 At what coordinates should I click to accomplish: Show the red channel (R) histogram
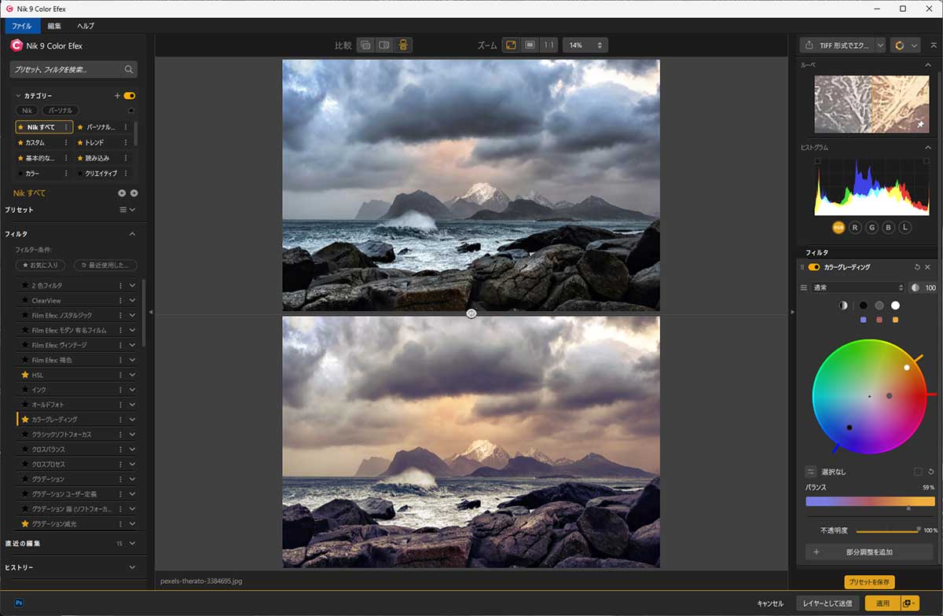856,227
